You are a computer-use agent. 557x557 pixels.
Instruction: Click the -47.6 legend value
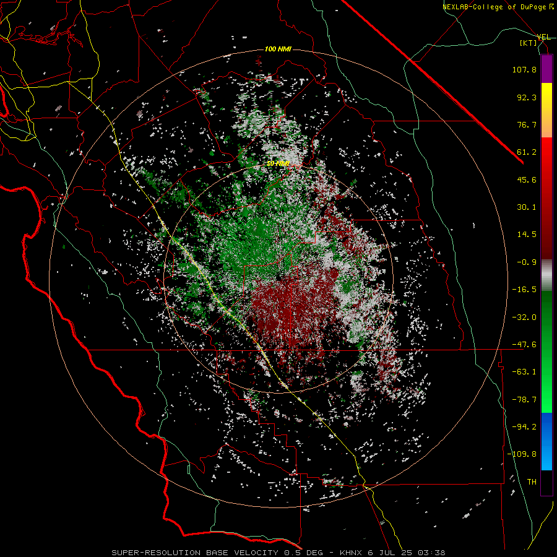tap(524, 345)
